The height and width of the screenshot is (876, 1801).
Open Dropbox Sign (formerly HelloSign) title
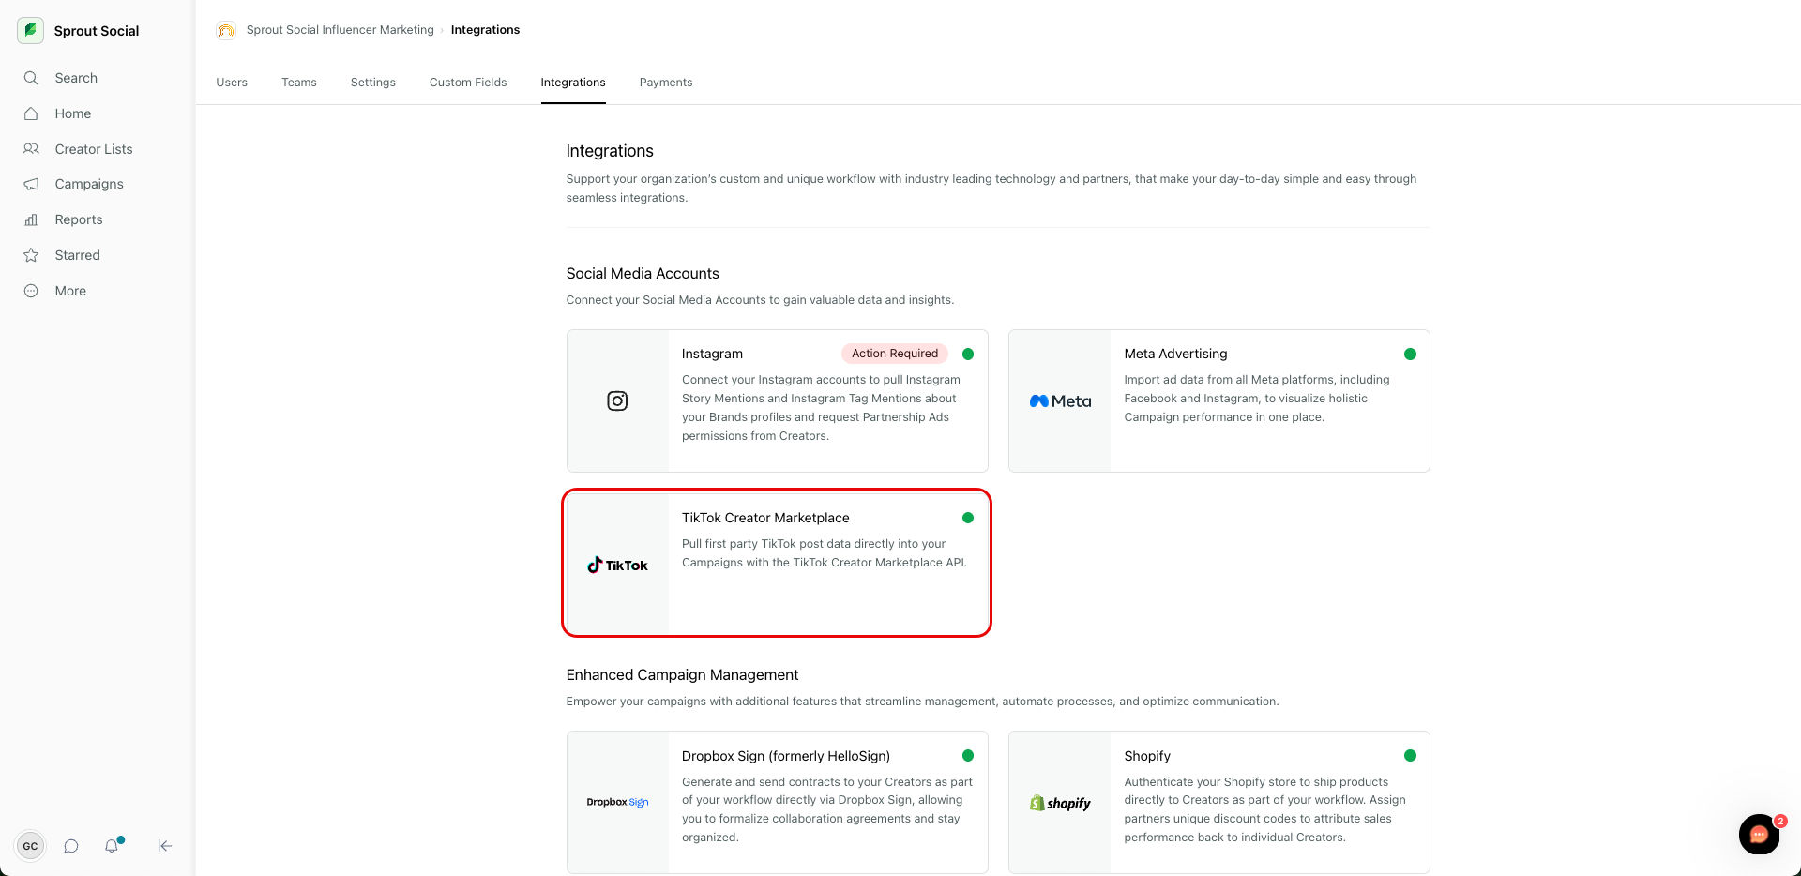coord(786,756)
